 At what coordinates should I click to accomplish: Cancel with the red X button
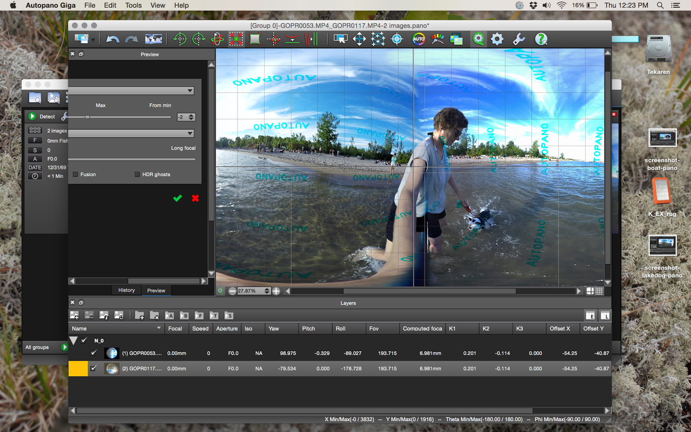(x=195, y=198)
